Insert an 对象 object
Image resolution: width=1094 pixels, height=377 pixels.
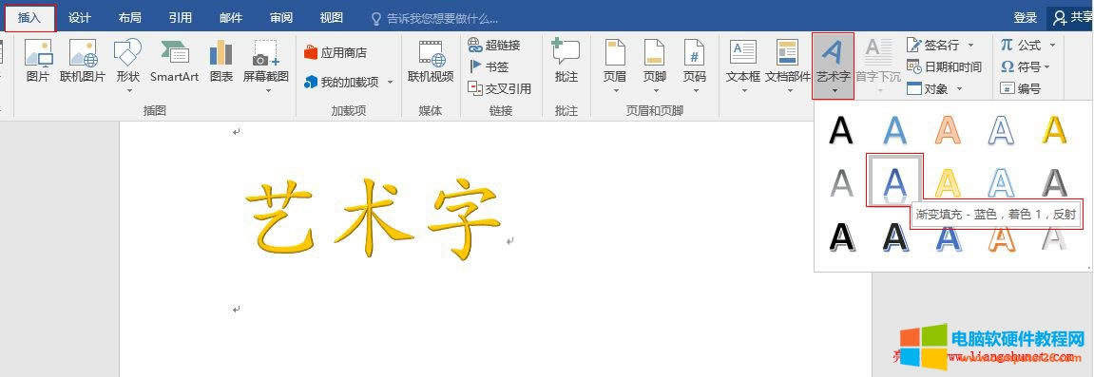pyautogui.click(x=928, y=88)
